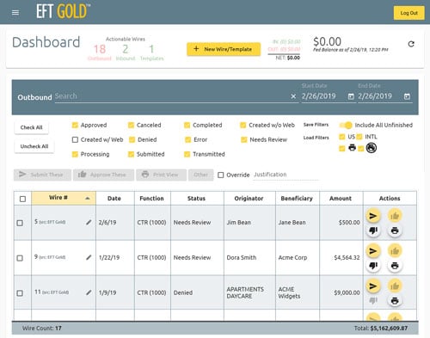Select the wire 5 row checkbox
The height and width of the screenshot is (338, 430).
(20, 223)
